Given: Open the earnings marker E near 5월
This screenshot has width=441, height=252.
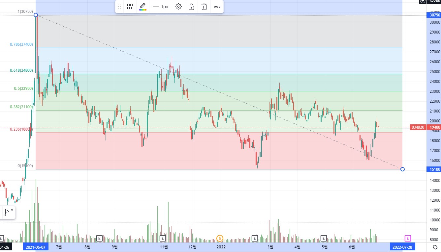Looking at the screenshot, I should pos(324,238).
